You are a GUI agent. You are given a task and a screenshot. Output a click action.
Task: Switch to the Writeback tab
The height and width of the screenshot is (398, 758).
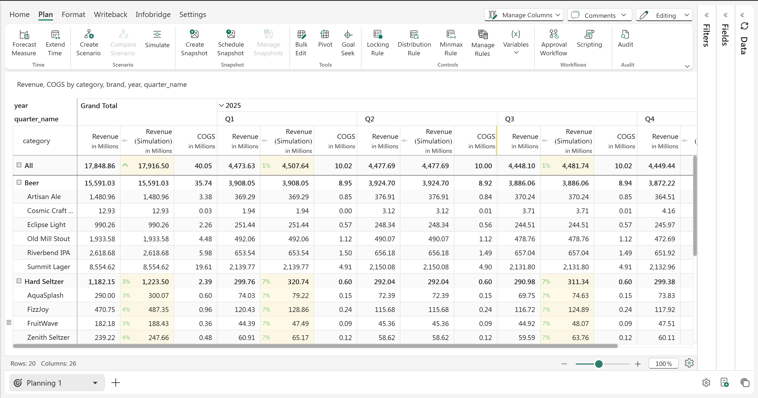coord(110,14)
